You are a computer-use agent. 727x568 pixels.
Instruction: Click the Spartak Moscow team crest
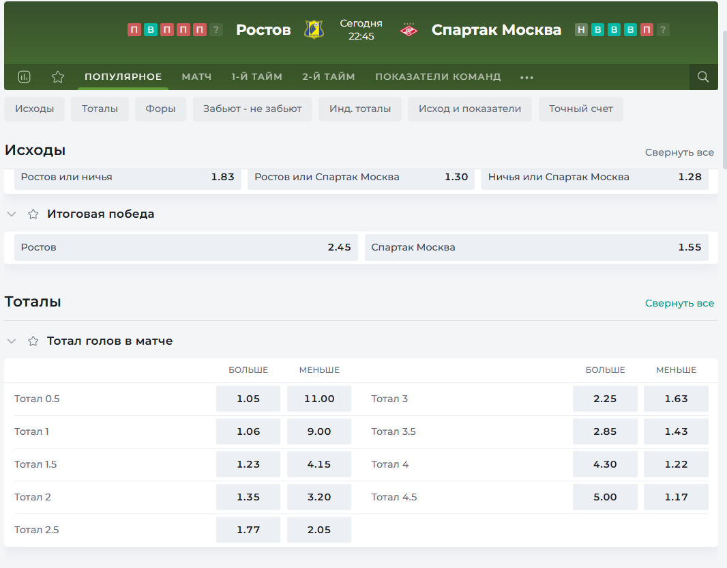point(409,30)
